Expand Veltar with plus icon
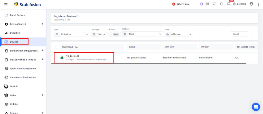Viewport: 263px width, 114px height. click(42, 95)
